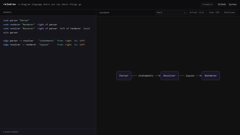Click the "layout" edge label in diagram
The height and width of the screenshot is (135, 240).
[190, 76]
